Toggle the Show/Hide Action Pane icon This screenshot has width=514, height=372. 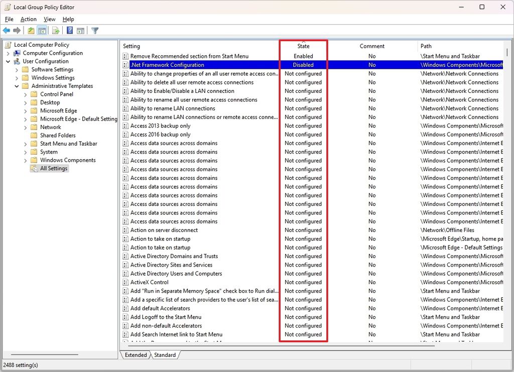(81, 30)
